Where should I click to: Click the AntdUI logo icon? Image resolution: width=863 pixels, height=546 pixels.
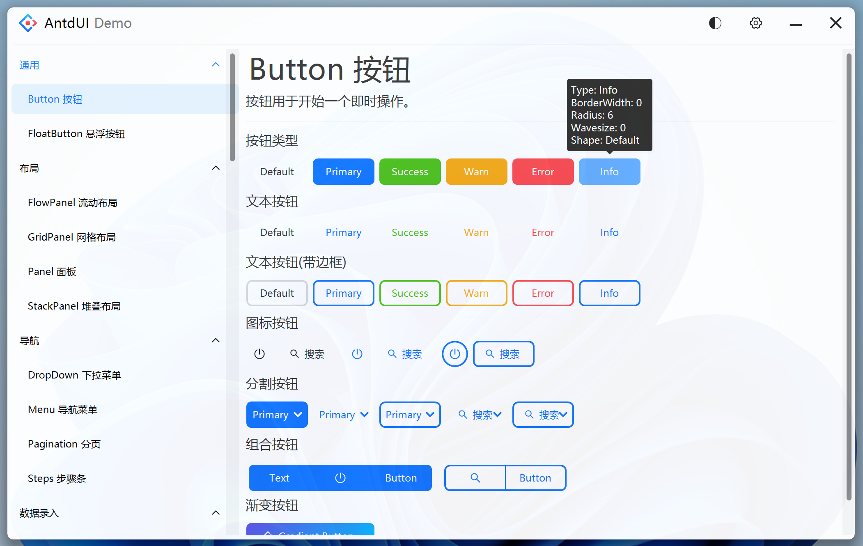[27, 23]
